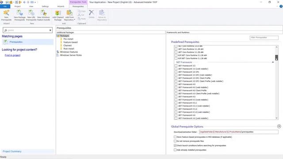Image resolution: width=283 pixels, height=159 pixels.
Task: Click the Find in project link
Action: pos(12,55)
